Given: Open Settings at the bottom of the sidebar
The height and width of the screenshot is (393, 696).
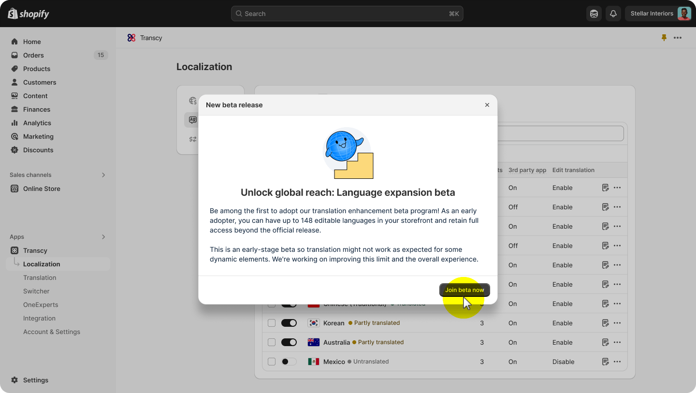Looking at the screenshot, I should 34,380.
